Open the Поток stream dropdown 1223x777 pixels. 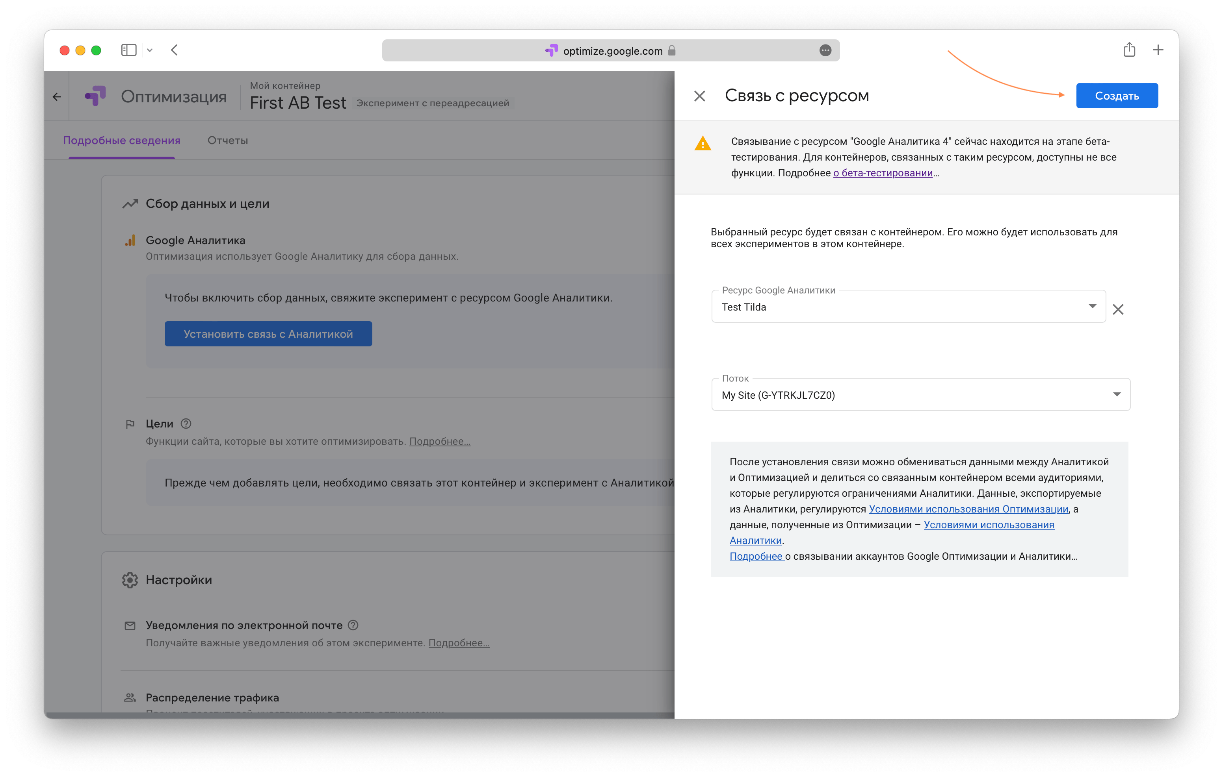(x=920, y=394)
